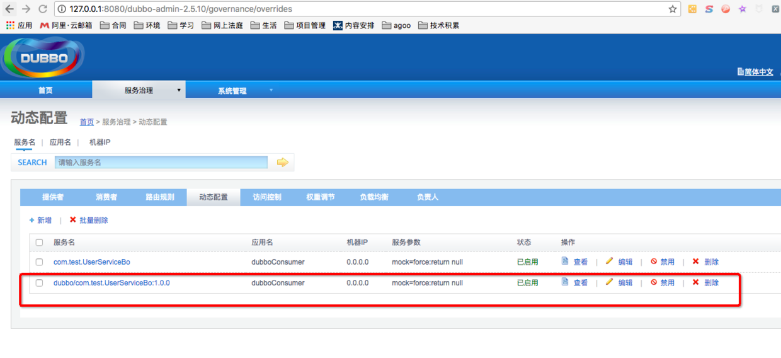Viewport: 781px width, 358px height.
Task: Open the 学习 bookmark folder
Action: click(181, 25)
